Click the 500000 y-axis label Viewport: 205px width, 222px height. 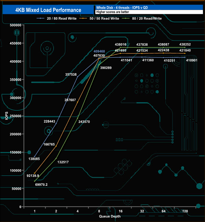tap(15, 25)
